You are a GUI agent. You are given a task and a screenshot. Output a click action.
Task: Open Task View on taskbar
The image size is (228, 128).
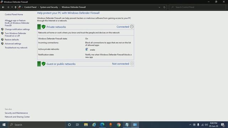pyautogui.click(x=77, y=125)
